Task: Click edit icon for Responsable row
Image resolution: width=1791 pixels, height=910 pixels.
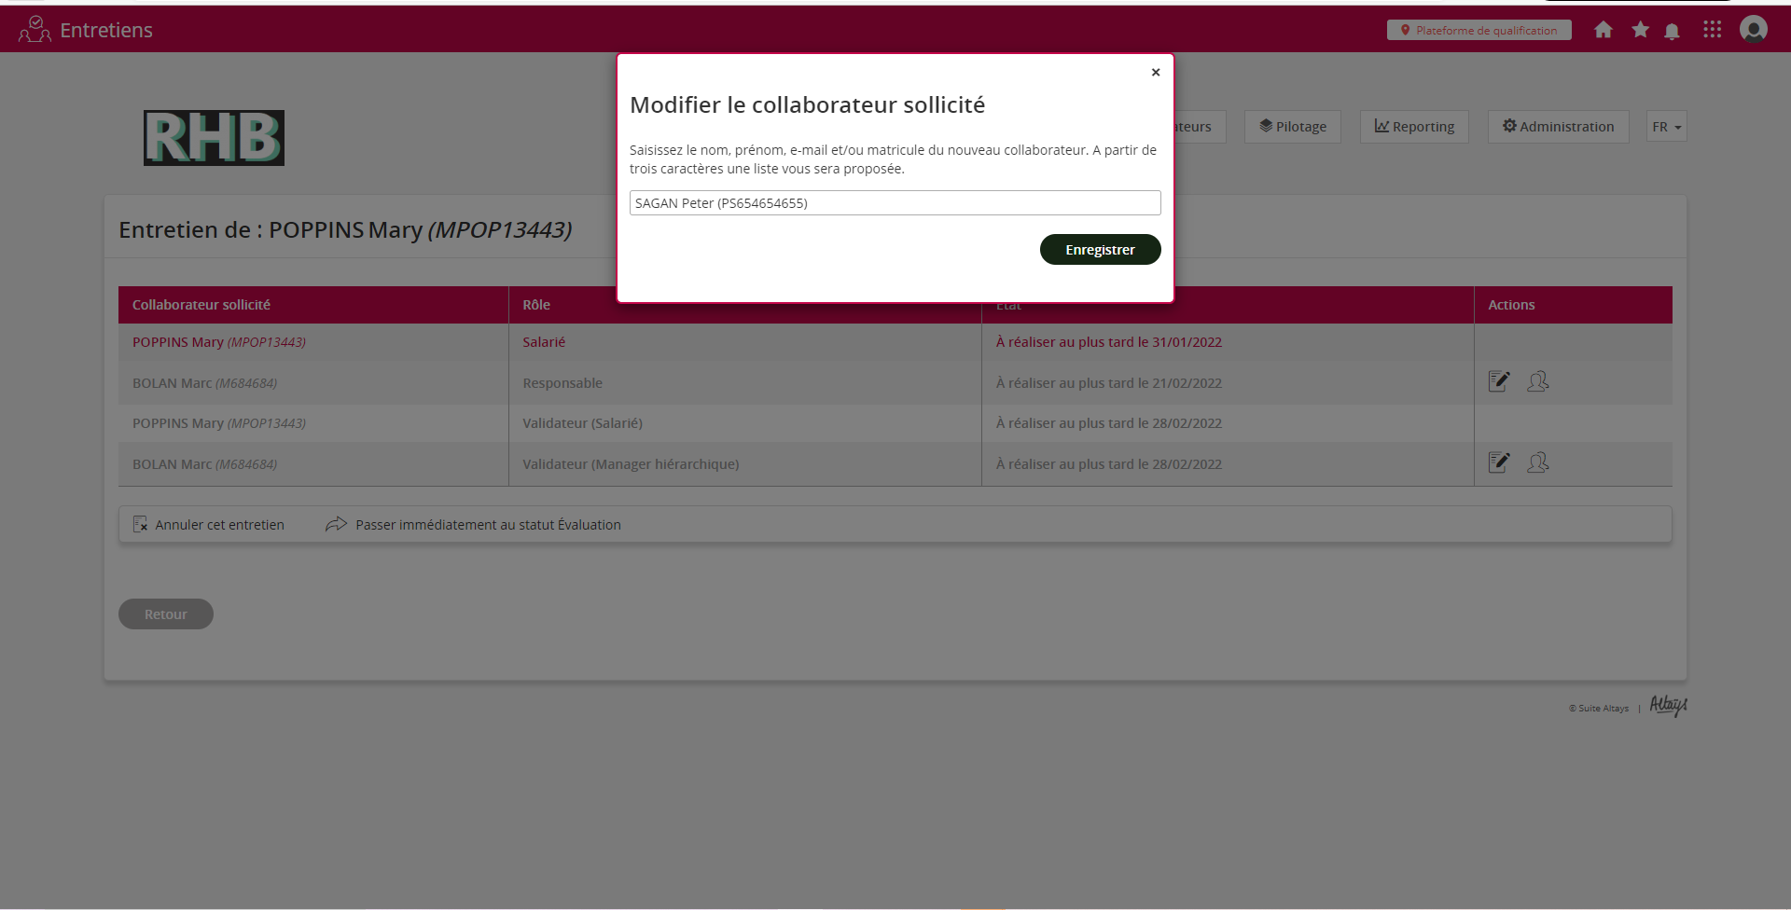Action: pos(1498,381)
